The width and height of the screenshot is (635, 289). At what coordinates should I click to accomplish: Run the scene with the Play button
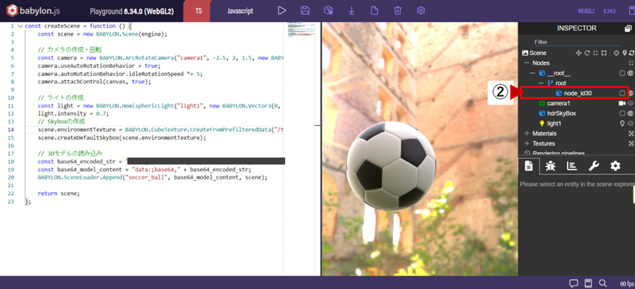click(x=282, y=11)
